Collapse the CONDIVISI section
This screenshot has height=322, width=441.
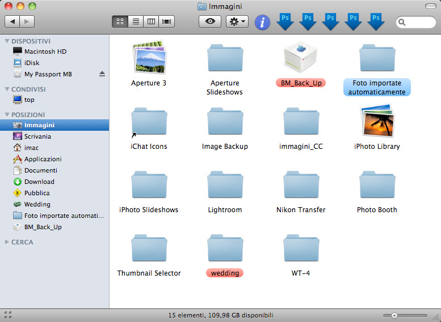(7, 89)
